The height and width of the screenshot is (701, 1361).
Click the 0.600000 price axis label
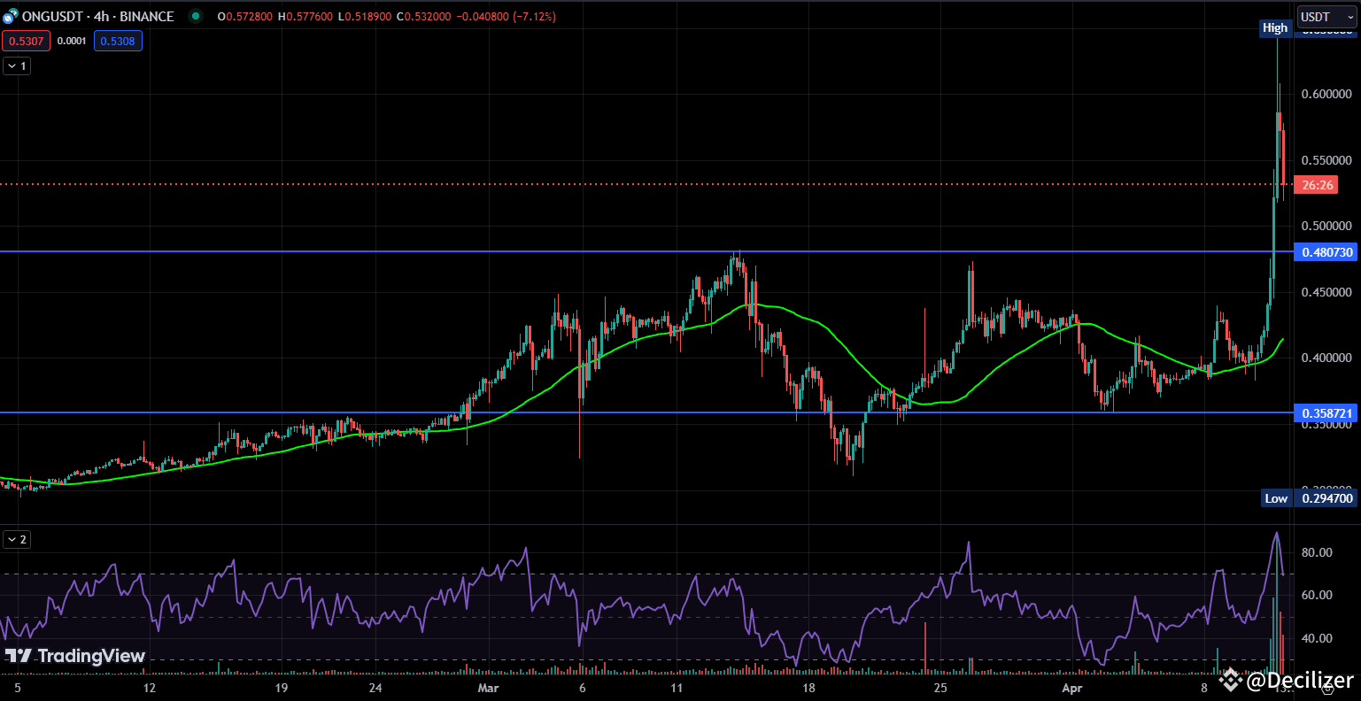tap(1326, 94)
